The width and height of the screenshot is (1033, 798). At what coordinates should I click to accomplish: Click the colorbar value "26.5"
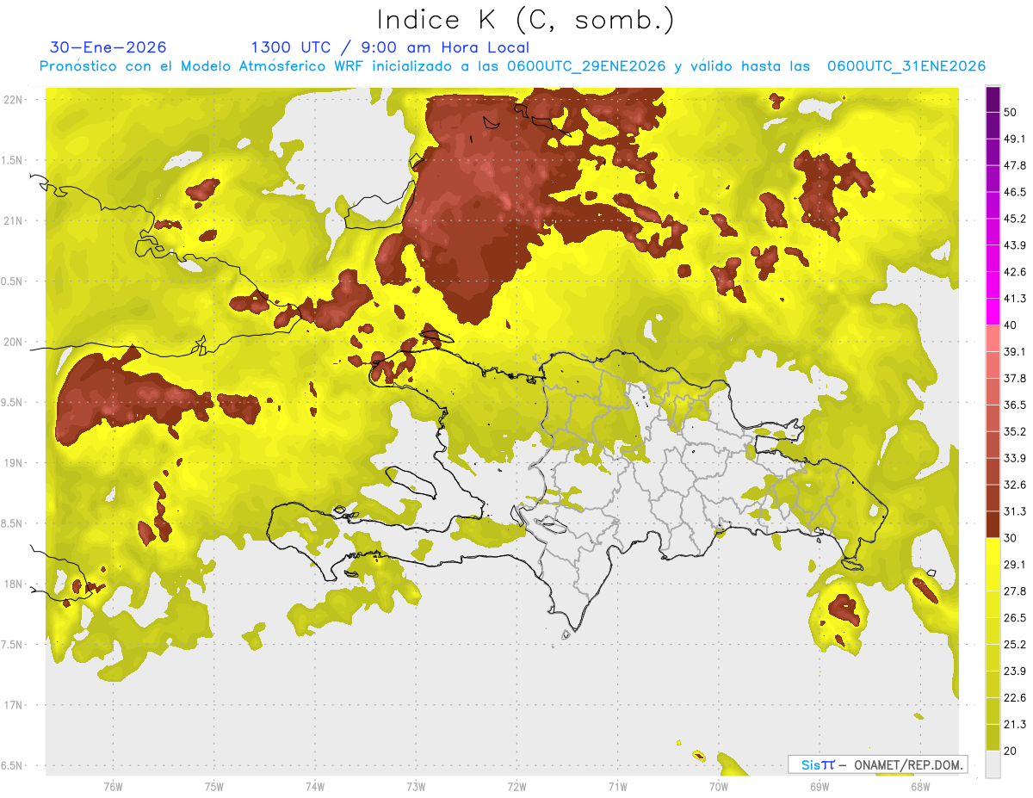pos(1015,618)
